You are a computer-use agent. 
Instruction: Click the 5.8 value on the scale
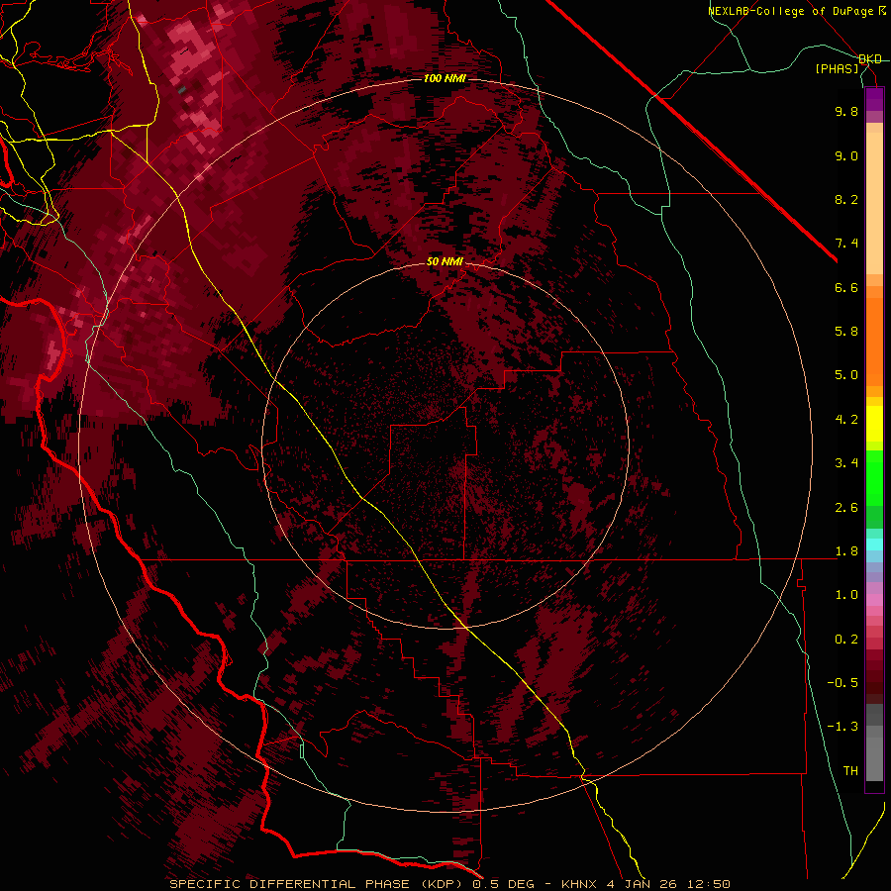coord(846,332)
